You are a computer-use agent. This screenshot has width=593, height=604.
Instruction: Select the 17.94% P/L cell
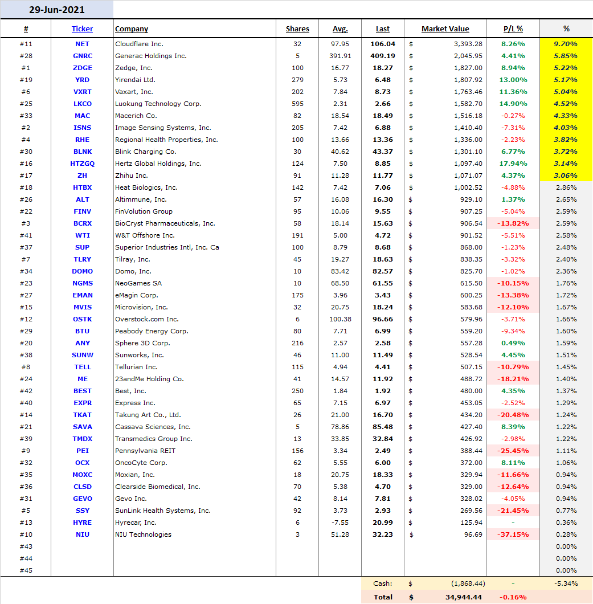coord(513,164)
